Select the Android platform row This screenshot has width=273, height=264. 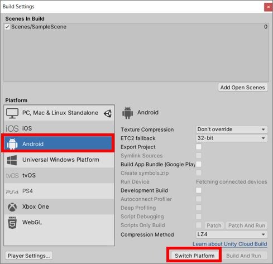pyautogui.click(x=59, y=144)
